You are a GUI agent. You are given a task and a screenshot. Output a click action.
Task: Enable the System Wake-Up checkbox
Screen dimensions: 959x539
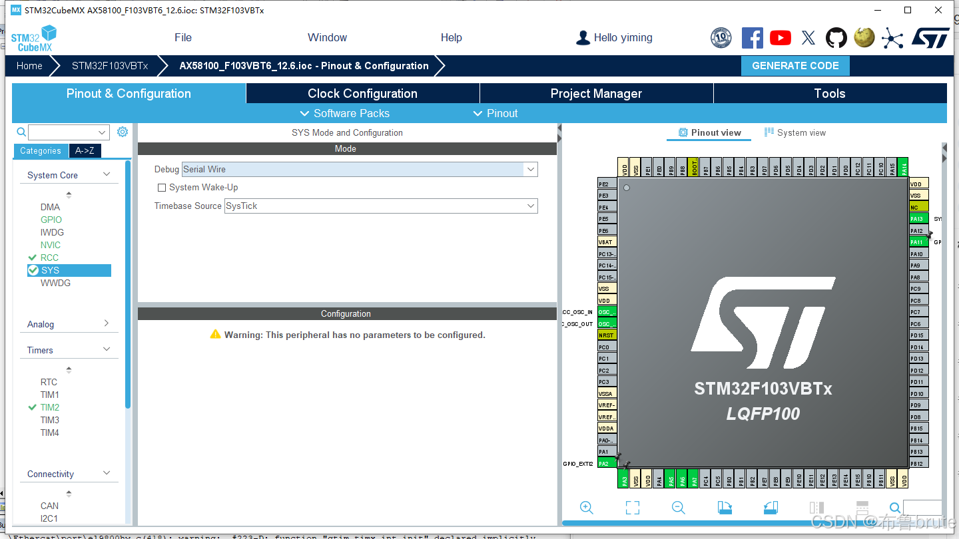coord(161,188)
